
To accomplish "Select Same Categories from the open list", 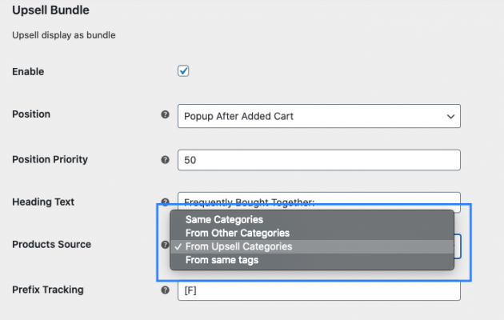I will point(224,219).
